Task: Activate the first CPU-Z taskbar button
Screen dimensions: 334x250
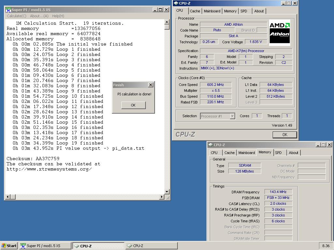Action: coord(98,246)
